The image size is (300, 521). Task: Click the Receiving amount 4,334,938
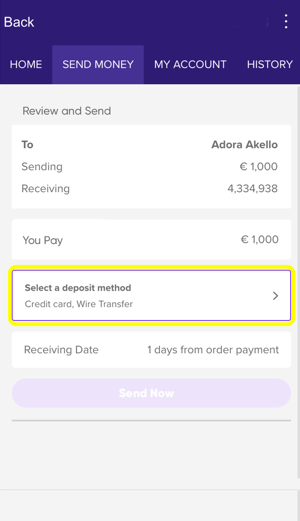pyautogui.click(x=253, y=189)
